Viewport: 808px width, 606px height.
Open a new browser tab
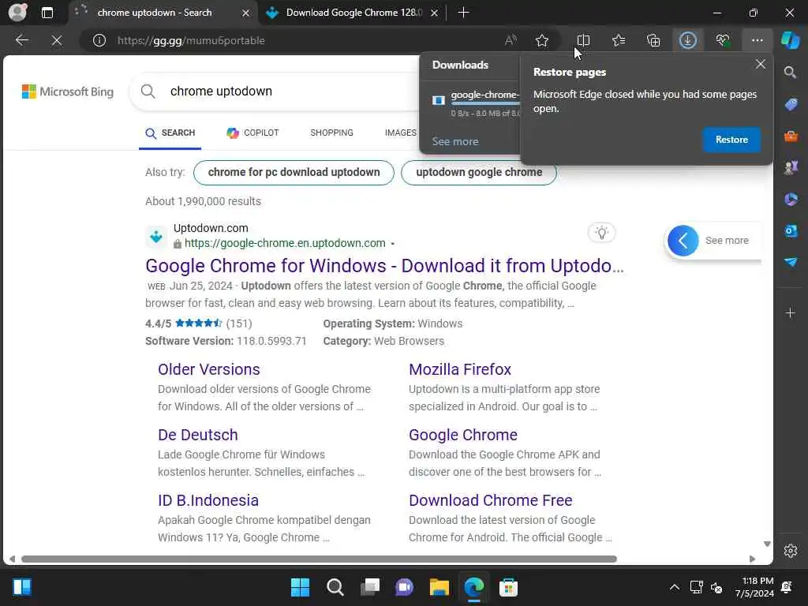coord(463,13)
